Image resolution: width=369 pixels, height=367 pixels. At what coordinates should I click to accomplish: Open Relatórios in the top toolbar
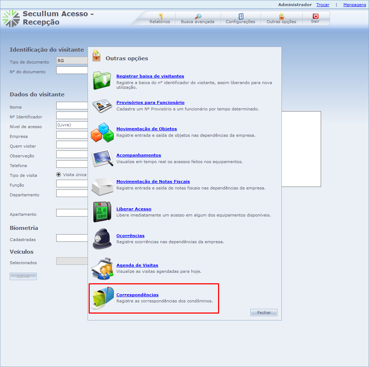pos(160,18)
